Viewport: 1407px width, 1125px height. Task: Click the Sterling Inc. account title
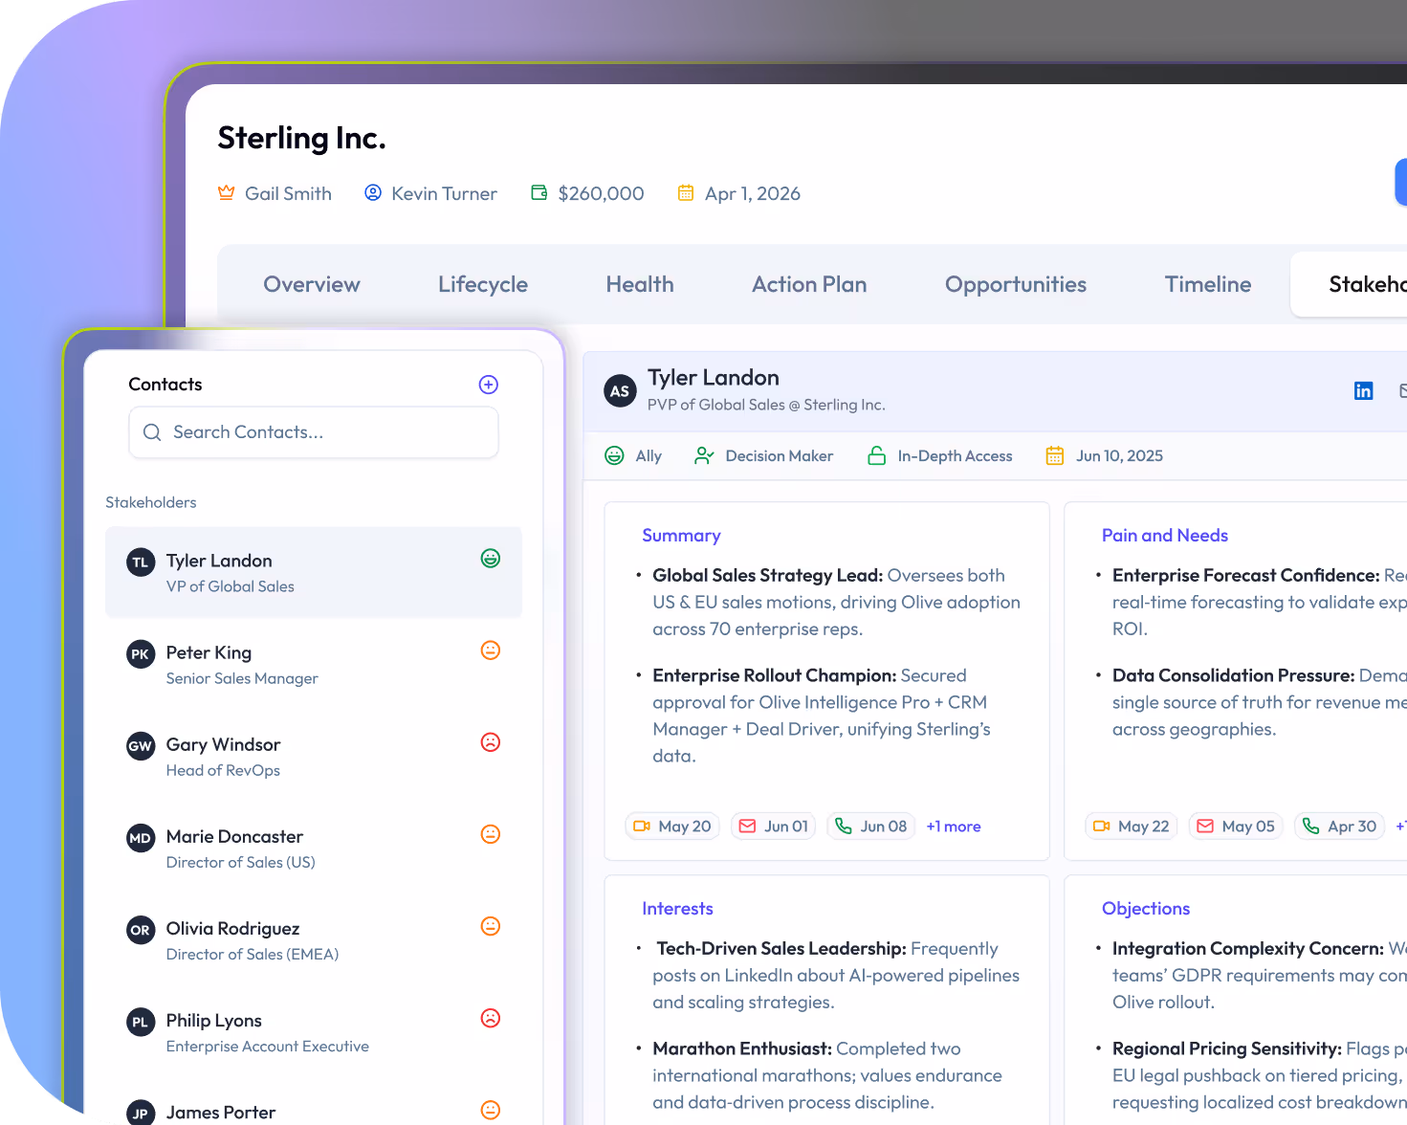[x=301, y=138]
